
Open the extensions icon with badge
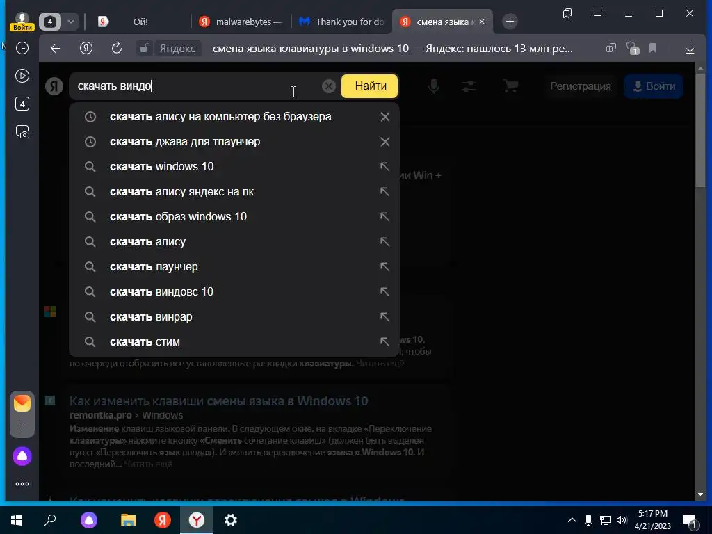pos(633,48)
